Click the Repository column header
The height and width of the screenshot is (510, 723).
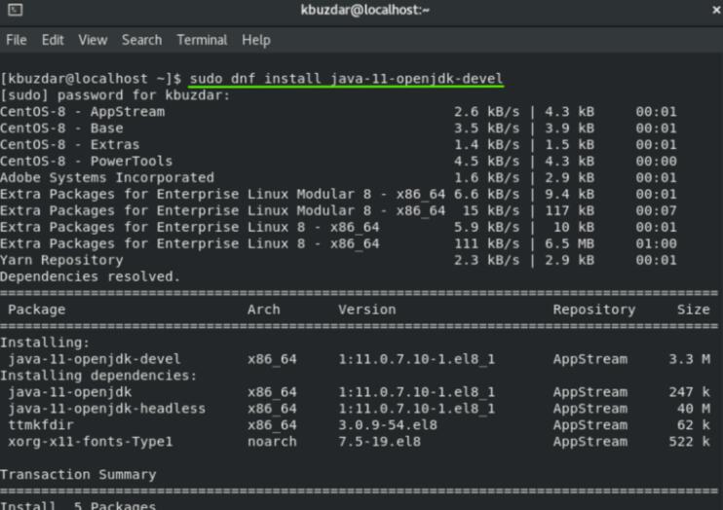(x=594, y=310)
